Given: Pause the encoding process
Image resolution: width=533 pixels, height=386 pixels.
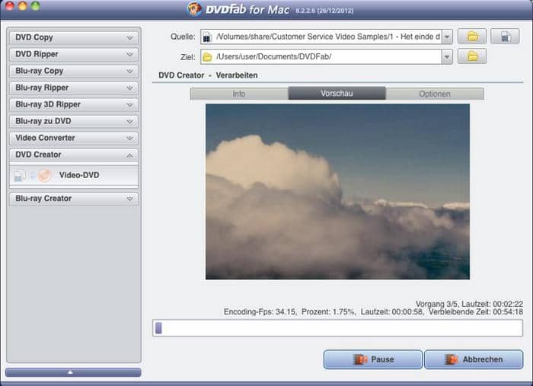Looking at the screenshot, I should (373, 359).
